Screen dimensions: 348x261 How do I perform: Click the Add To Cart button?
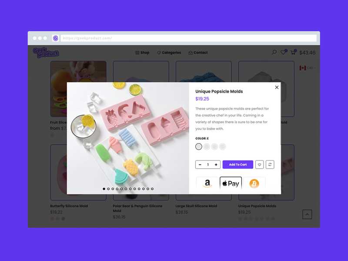[238, 164]
